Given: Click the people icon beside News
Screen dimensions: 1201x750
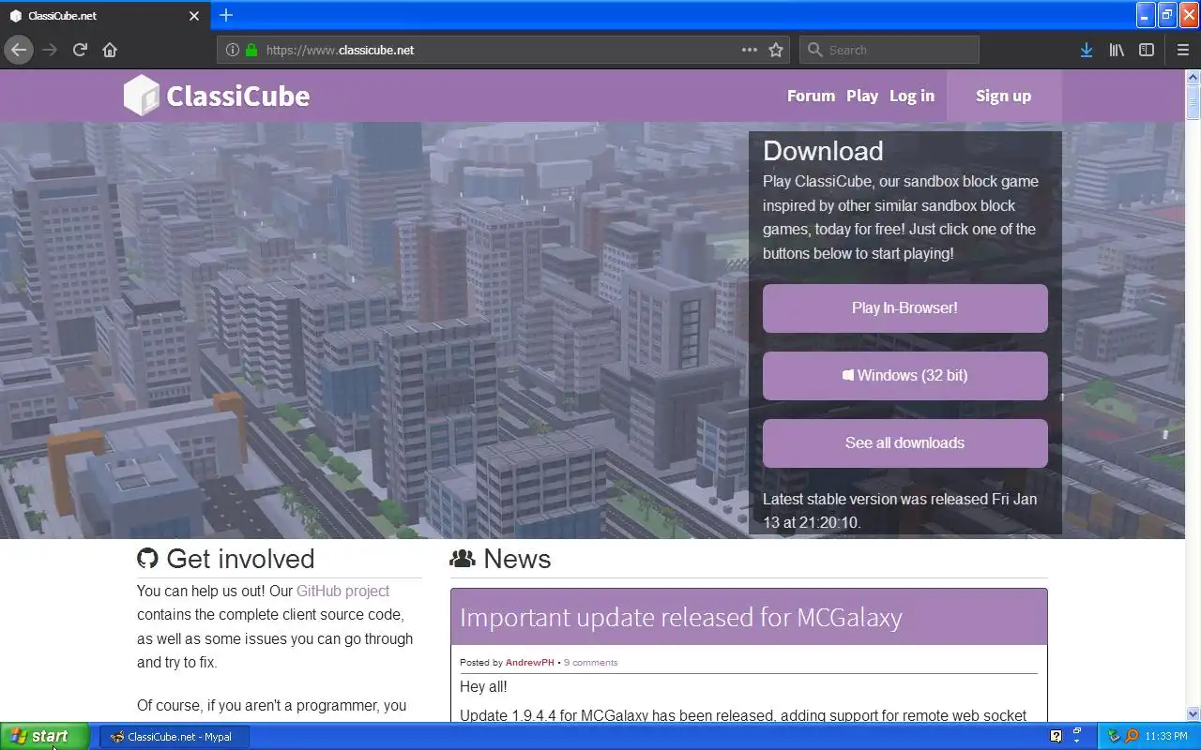Looking at the screenshot, I should [463, 559].
